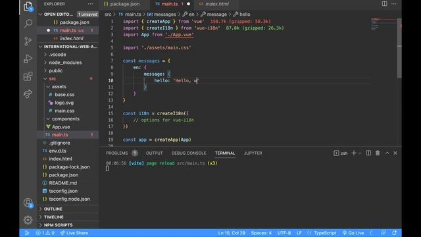Open errors and warnings in status bar
The height and width of the screenshot is (237, 421).
click(45, 233)
